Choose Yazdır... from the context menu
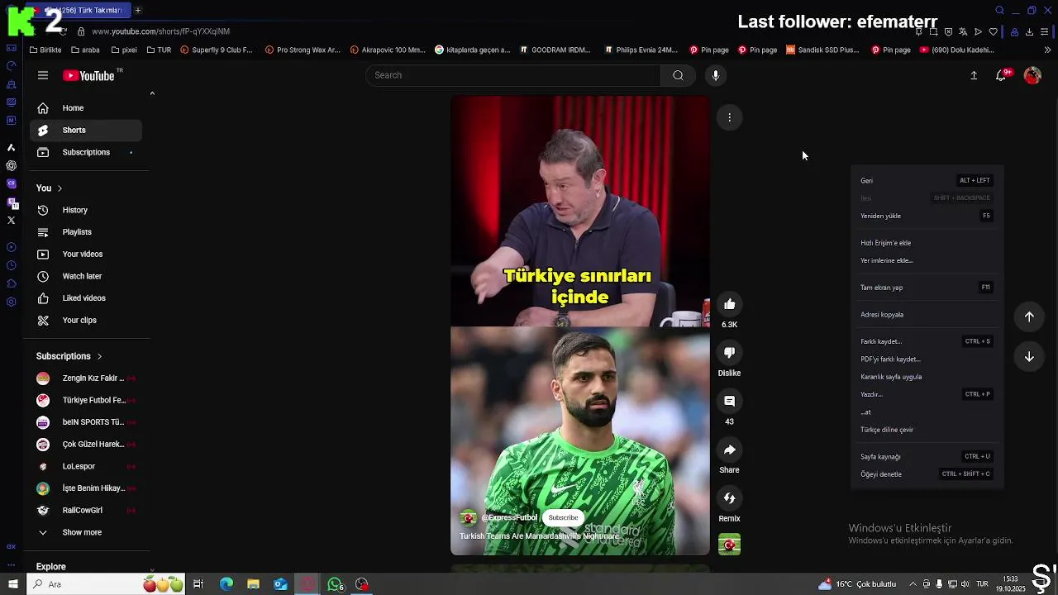1058x595 pixels. [x=927, y=394]
